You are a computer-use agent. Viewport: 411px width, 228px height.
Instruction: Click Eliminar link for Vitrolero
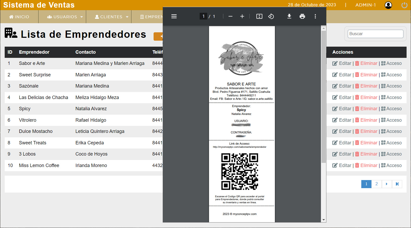369,120
